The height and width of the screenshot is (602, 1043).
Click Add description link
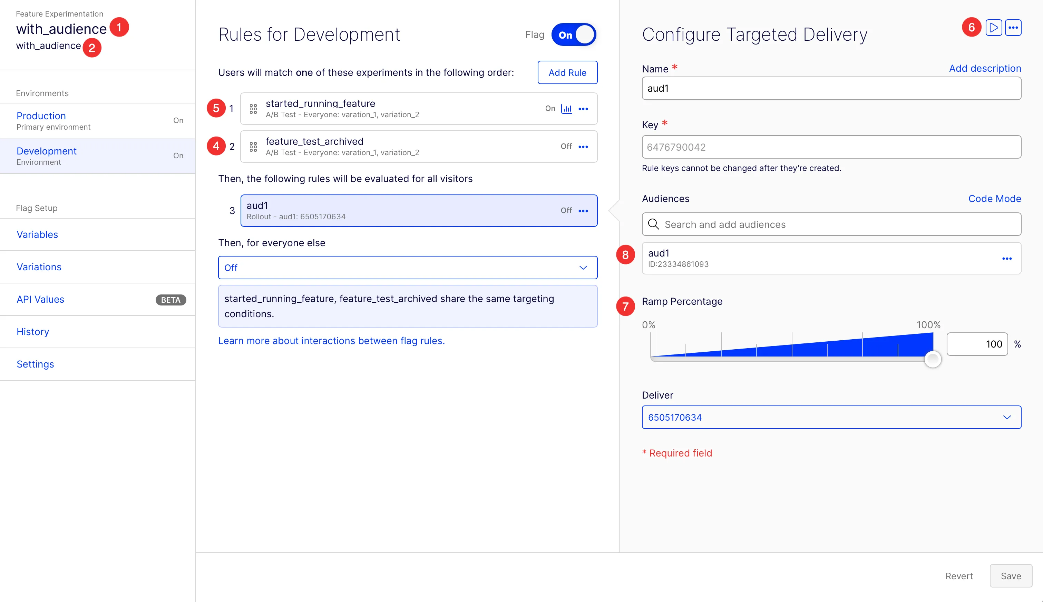(x=985, y=68)
